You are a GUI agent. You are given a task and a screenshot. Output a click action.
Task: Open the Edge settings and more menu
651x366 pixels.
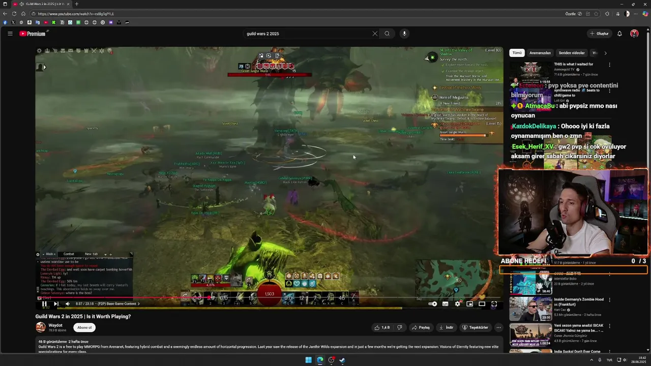click(636, 14)
